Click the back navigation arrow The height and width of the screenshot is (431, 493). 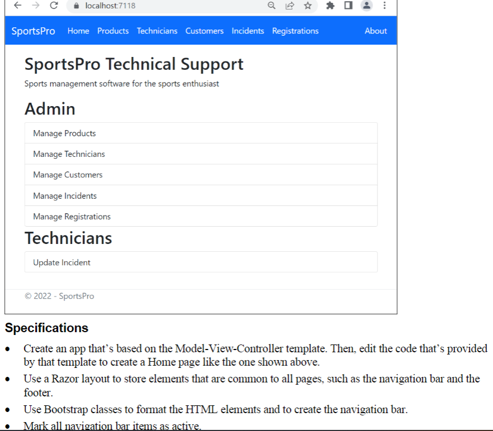[17, 6]
